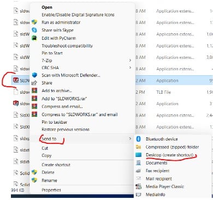Click the Fax recipient icon

click(x=139, y=171)
